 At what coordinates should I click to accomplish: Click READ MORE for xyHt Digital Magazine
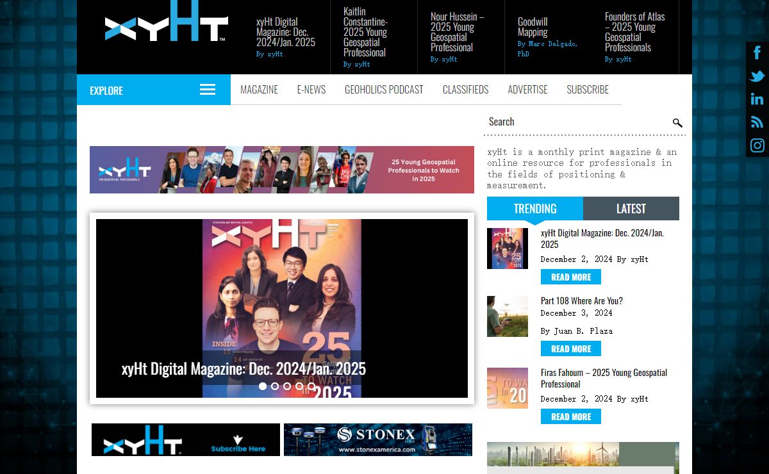click(x=571, y=277)
